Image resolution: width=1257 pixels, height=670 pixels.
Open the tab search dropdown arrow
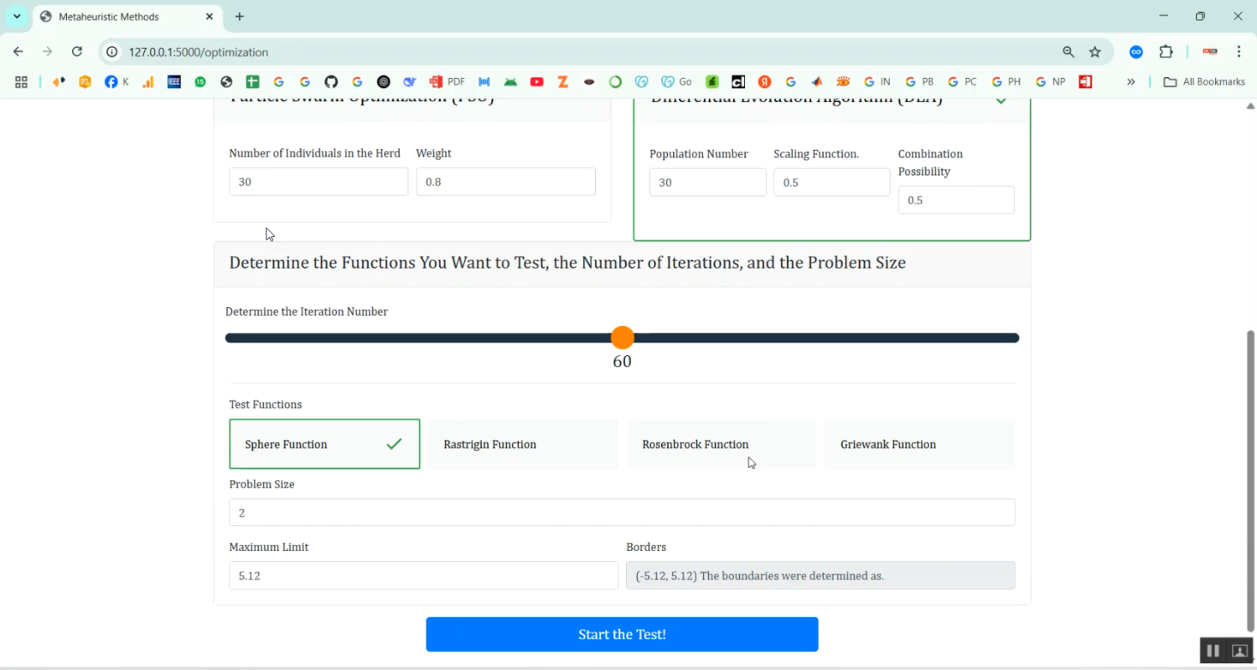(17, 17)
